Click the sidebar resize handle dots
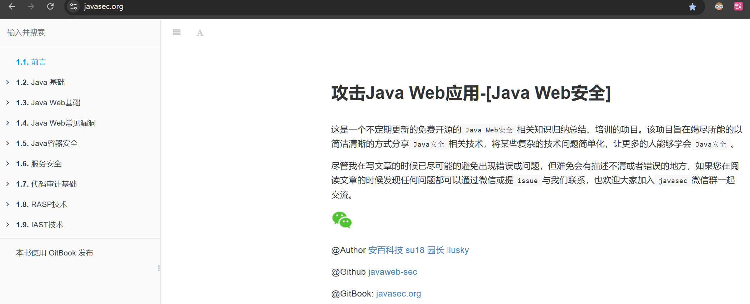 click(159, 268)
